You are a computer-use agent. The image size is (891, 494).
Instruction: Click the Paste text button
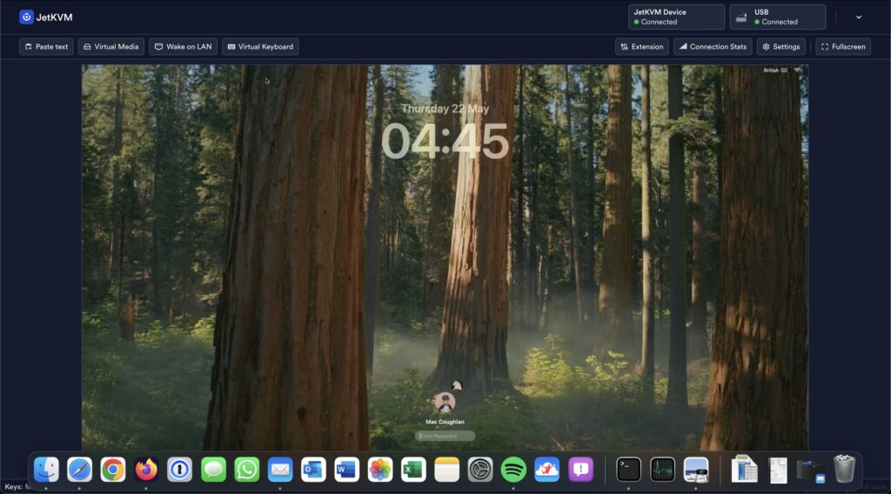coord(46,47)
